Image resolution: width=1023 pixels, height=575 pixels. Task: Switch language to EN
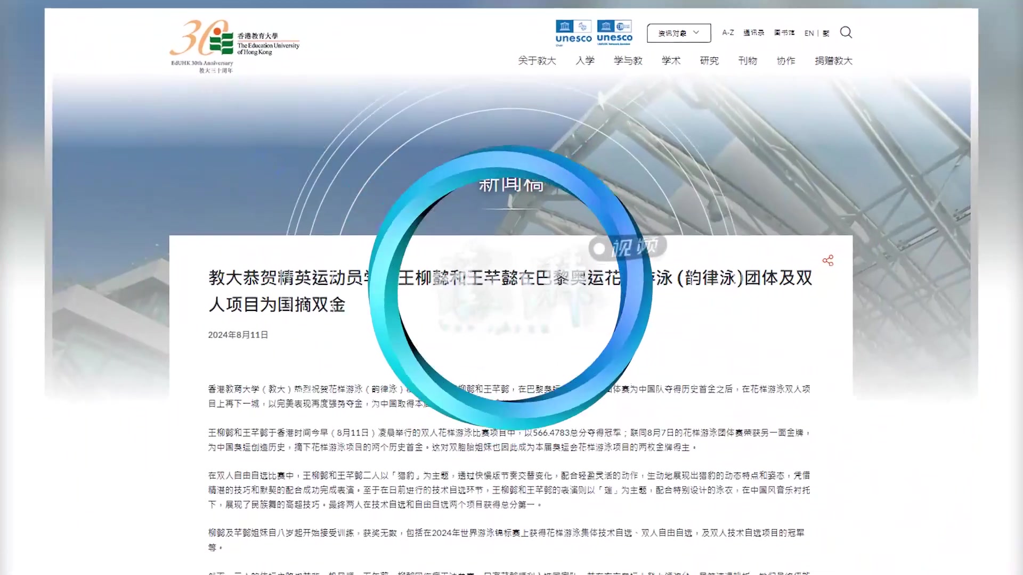(809, 33)
